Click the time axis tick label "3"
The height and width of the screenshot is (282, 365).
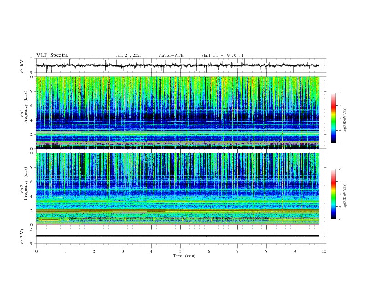[123, 251]
